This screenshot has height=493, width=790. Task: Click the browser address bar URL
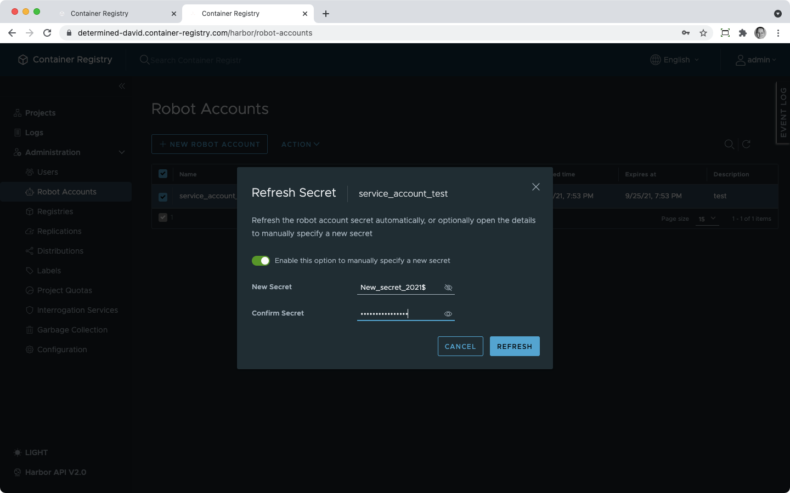[x=195, y=33]
